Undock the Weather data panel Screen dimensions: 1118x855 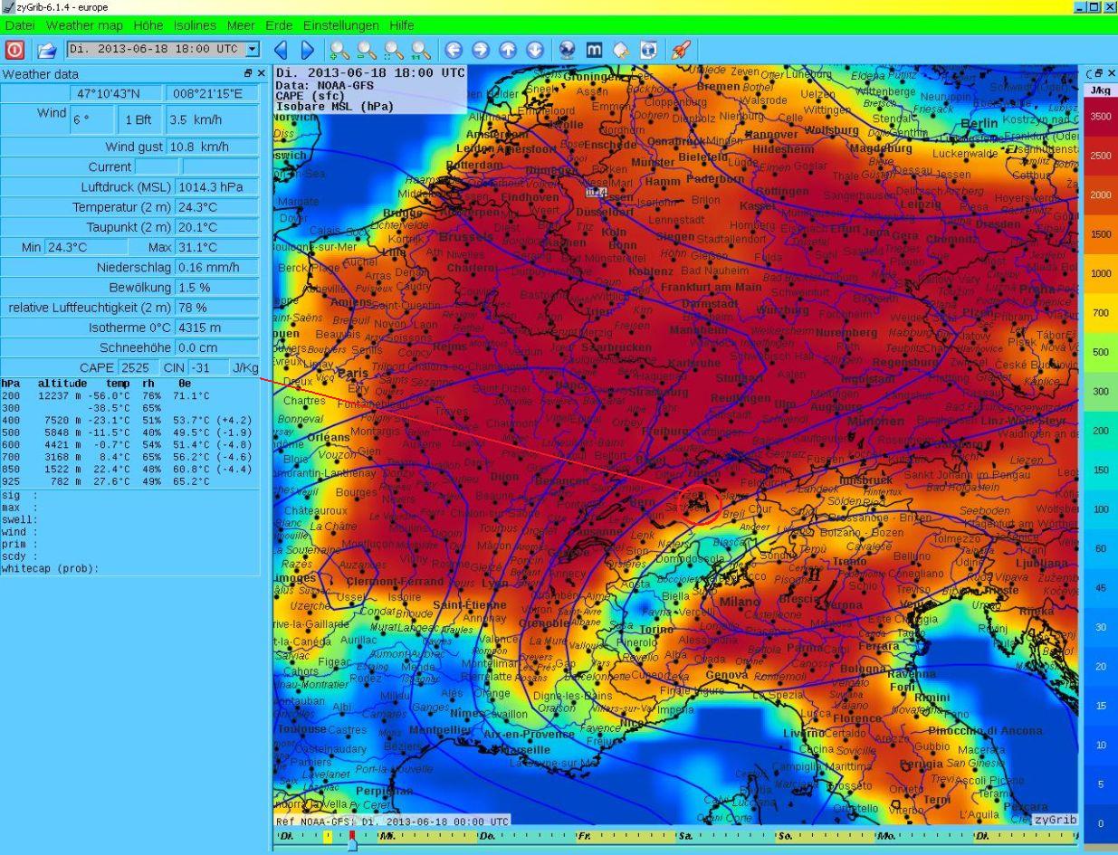[248, 73]
